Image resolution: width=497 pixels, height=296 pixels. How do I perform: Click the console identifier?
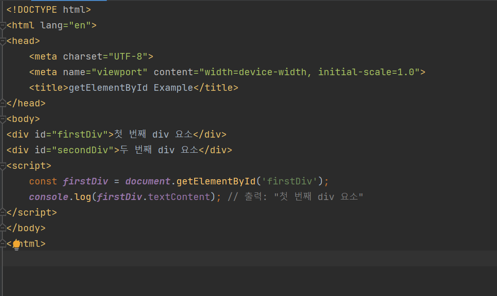point(49,197)
